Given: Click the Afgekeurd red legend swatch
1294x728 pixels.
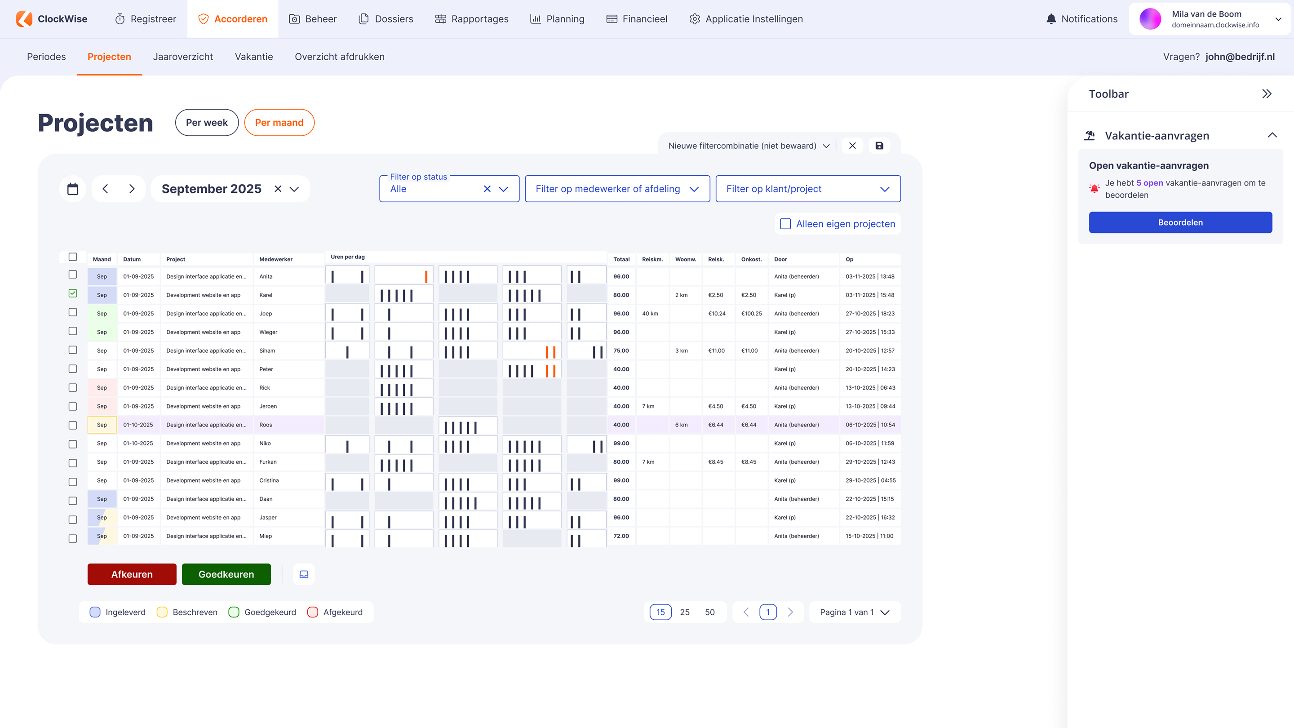Looking at the screenshot, I should [312, 612].
